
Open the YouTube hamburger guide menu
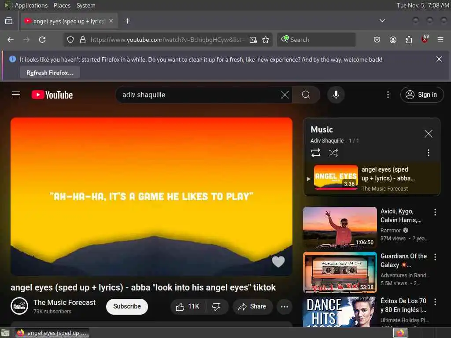click(x=16, y=95)
